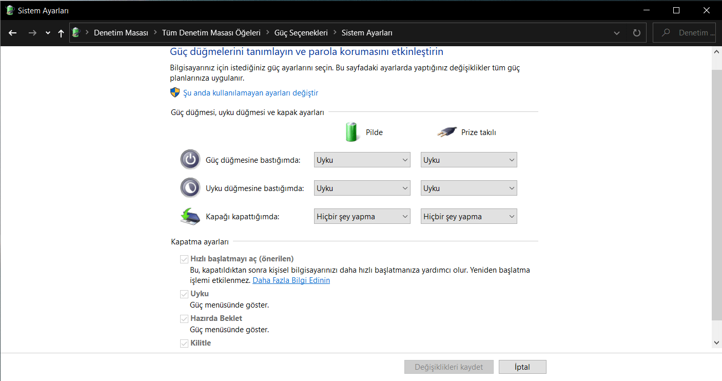The width and height of the screenshot is (722, 381).
Task: Click the sleep button moon icon
Action: 190,188
